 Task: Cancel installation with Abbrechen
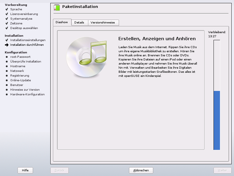[x=141, y=170]
